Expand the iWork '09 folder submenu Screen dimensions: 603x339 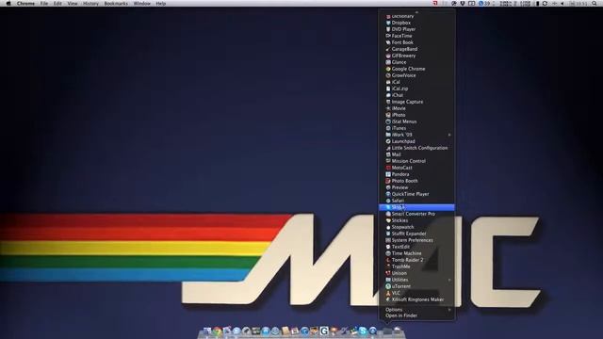(x=416, y=135)
